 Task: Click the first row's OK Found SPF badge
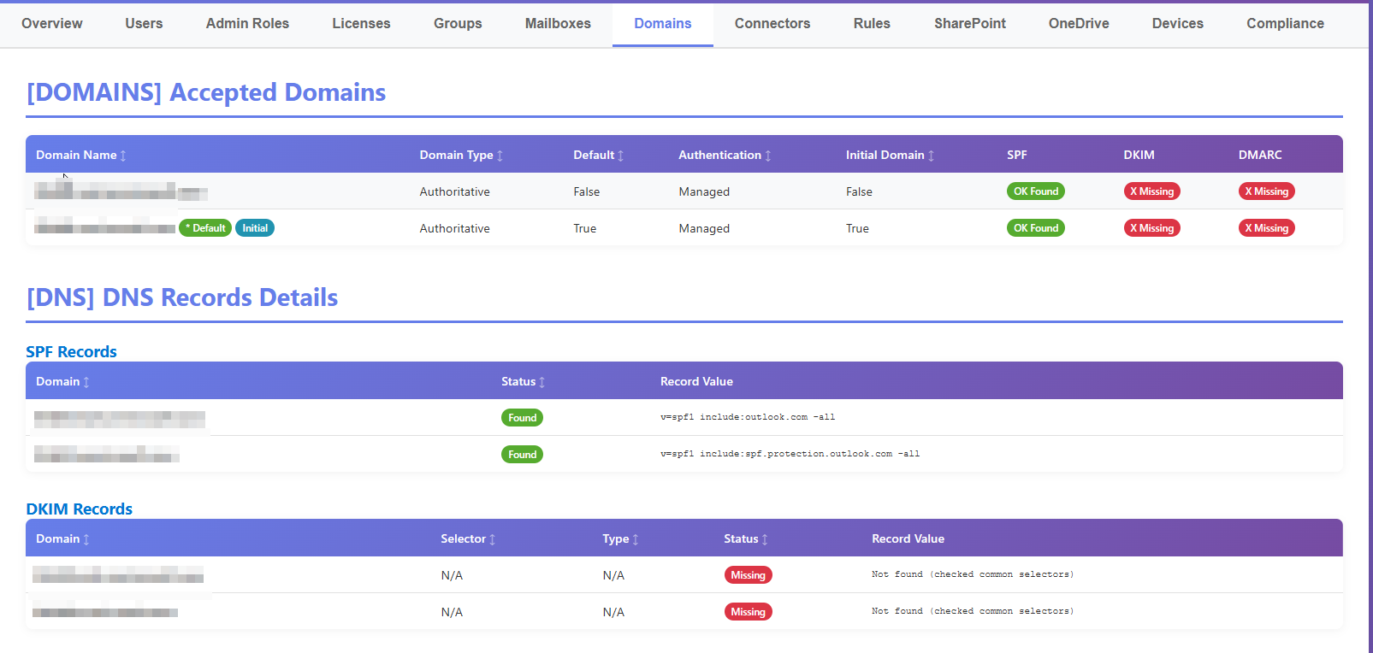(1036, 191)
